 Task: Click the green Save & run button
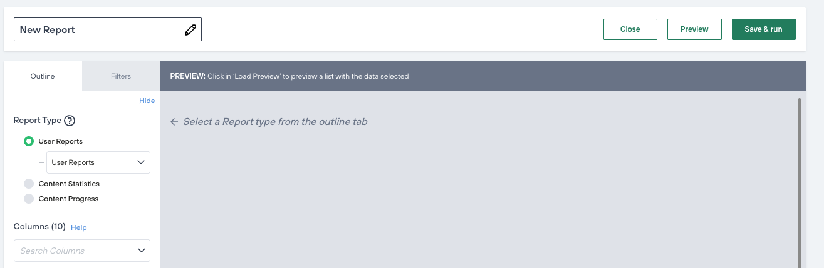click(763, 29)
